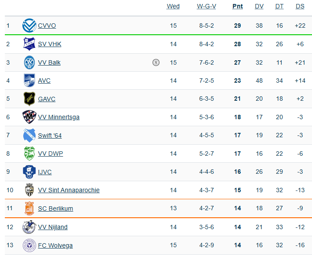312x256 pixels.
Task: Click the VV Balk club logo
Action: [x=29, y=62]
